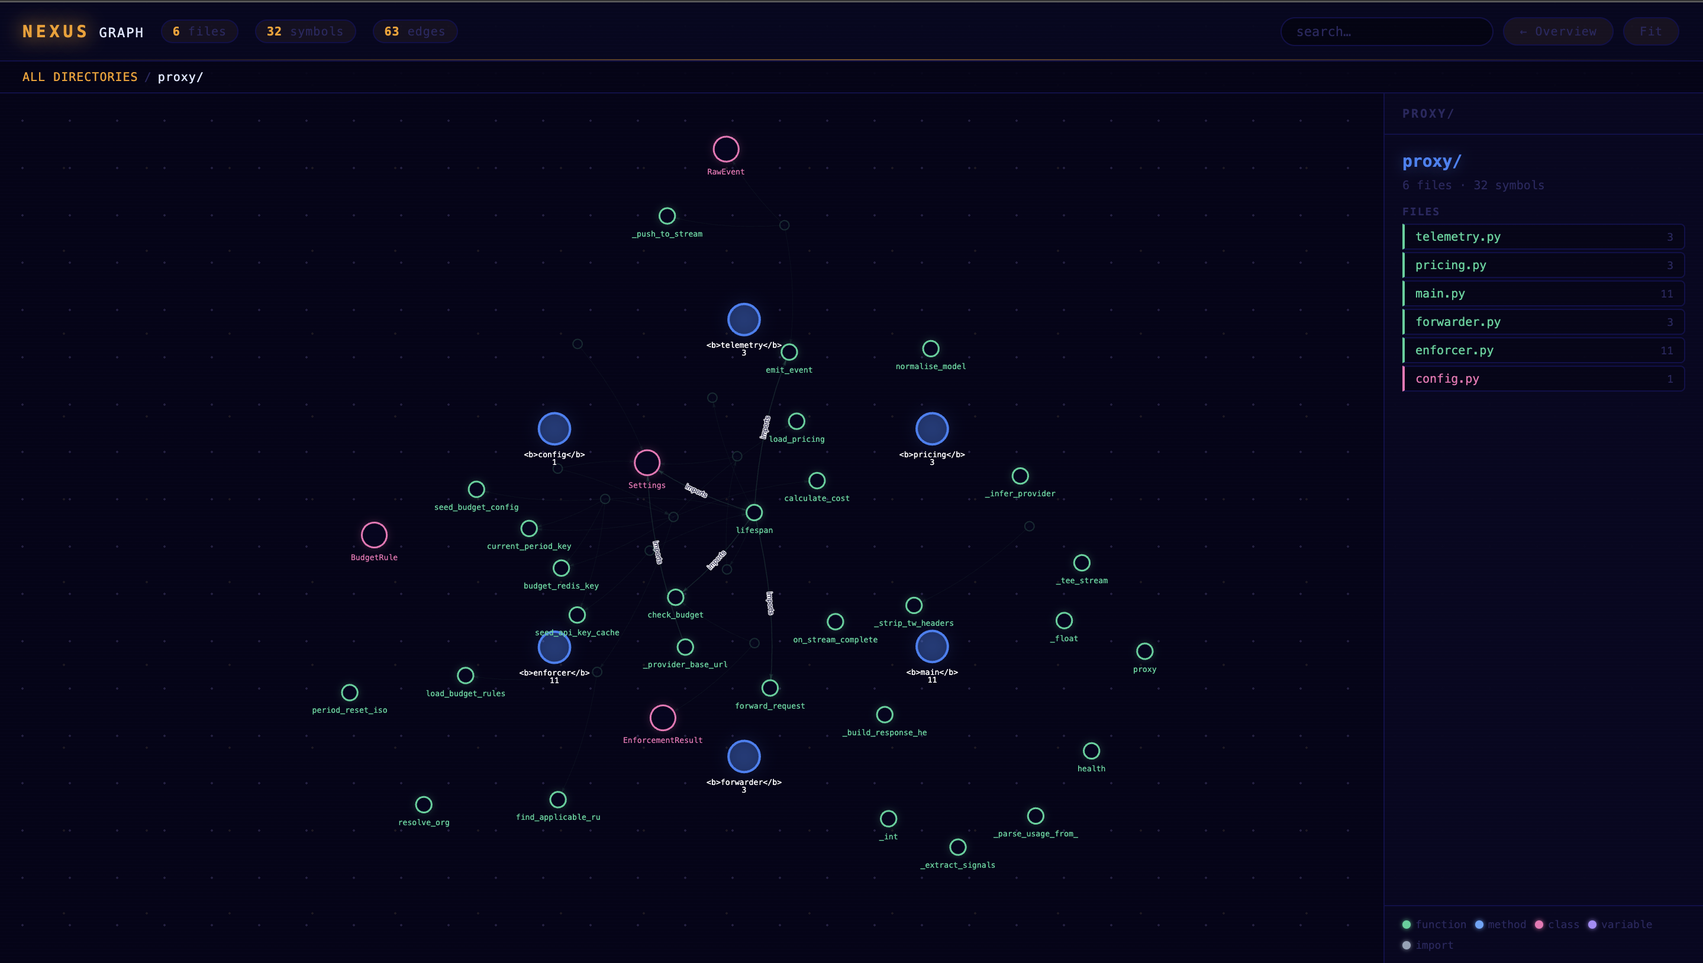Click the class legend entry
This screenshot has height=963, width=1703.
click(x=1557, y=925)
